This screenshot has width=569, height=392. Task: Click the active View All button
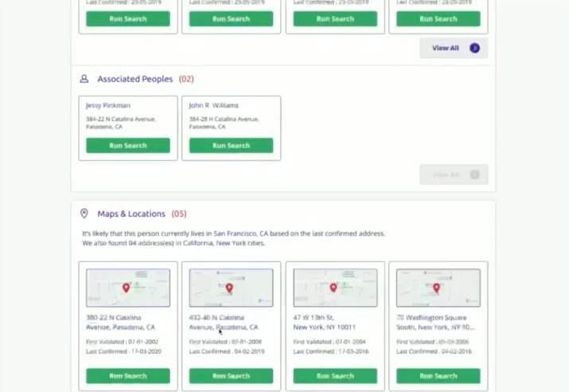[x=454, y=48]
